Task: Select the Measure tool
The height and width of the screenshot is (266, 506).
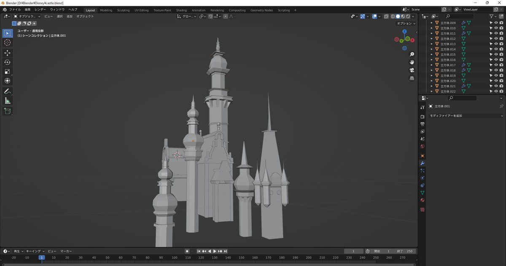Action: pos(8,101)
